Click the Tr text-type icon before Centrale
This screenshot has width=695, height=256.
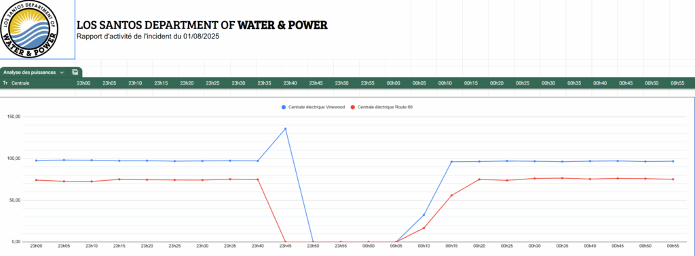(x=5, y=83)
